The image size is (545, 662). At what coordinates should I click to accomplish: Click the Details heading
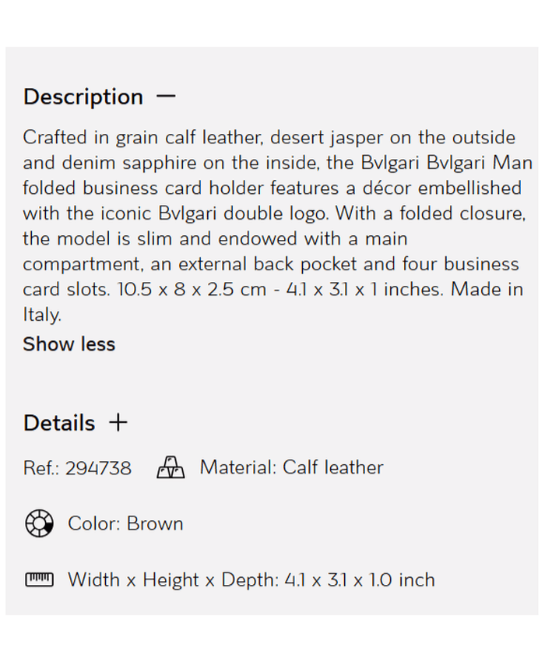tap(59, 423)
